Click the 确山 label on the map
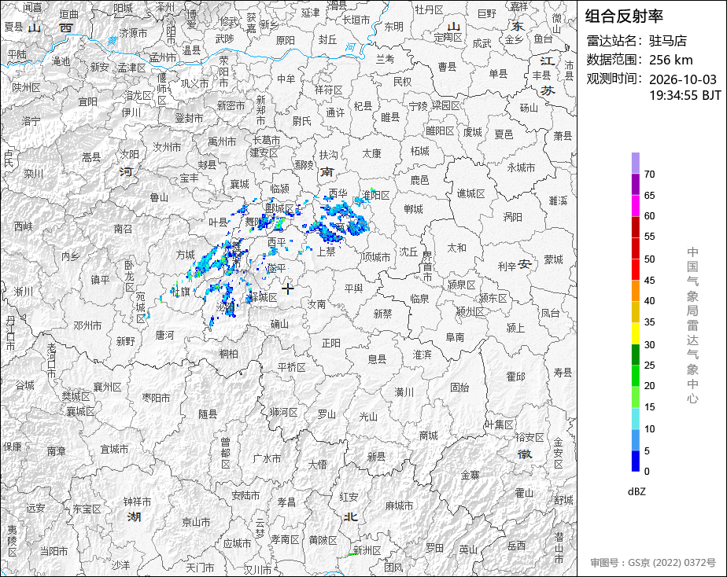Viewport: 727px width, 577px height. (279, 324)
